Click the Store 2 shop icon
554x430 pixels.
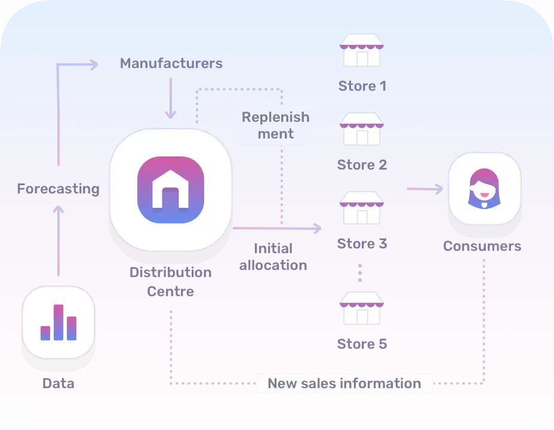(362, 129)
